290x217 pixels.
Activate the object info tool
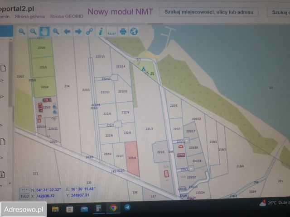point(101,32)
